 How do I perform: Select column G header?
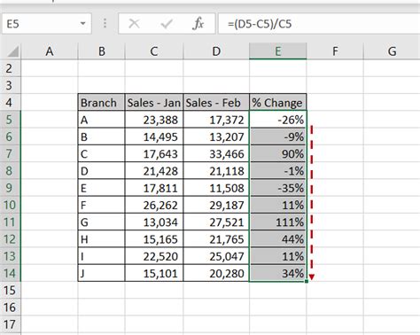point(392,51)
